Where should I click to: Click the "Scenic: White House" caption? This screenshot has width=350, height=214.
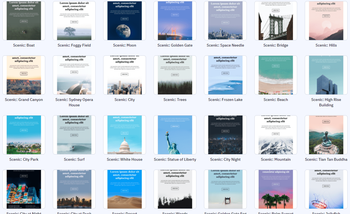[125, 159]
